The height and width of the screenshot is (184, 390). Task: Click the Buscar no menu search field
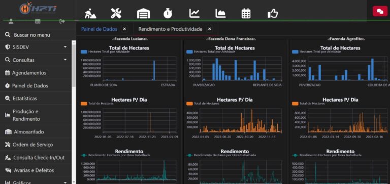point(36,35)
